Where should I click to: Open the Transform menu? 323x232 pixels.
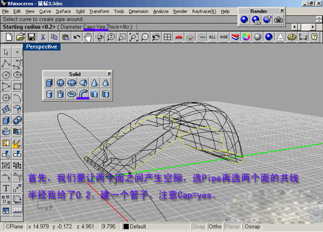click(99, 11)
